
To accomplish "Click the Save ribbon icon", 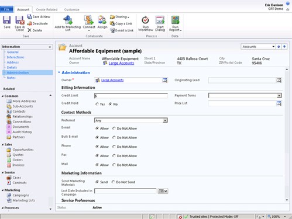I will pos(7,22).
